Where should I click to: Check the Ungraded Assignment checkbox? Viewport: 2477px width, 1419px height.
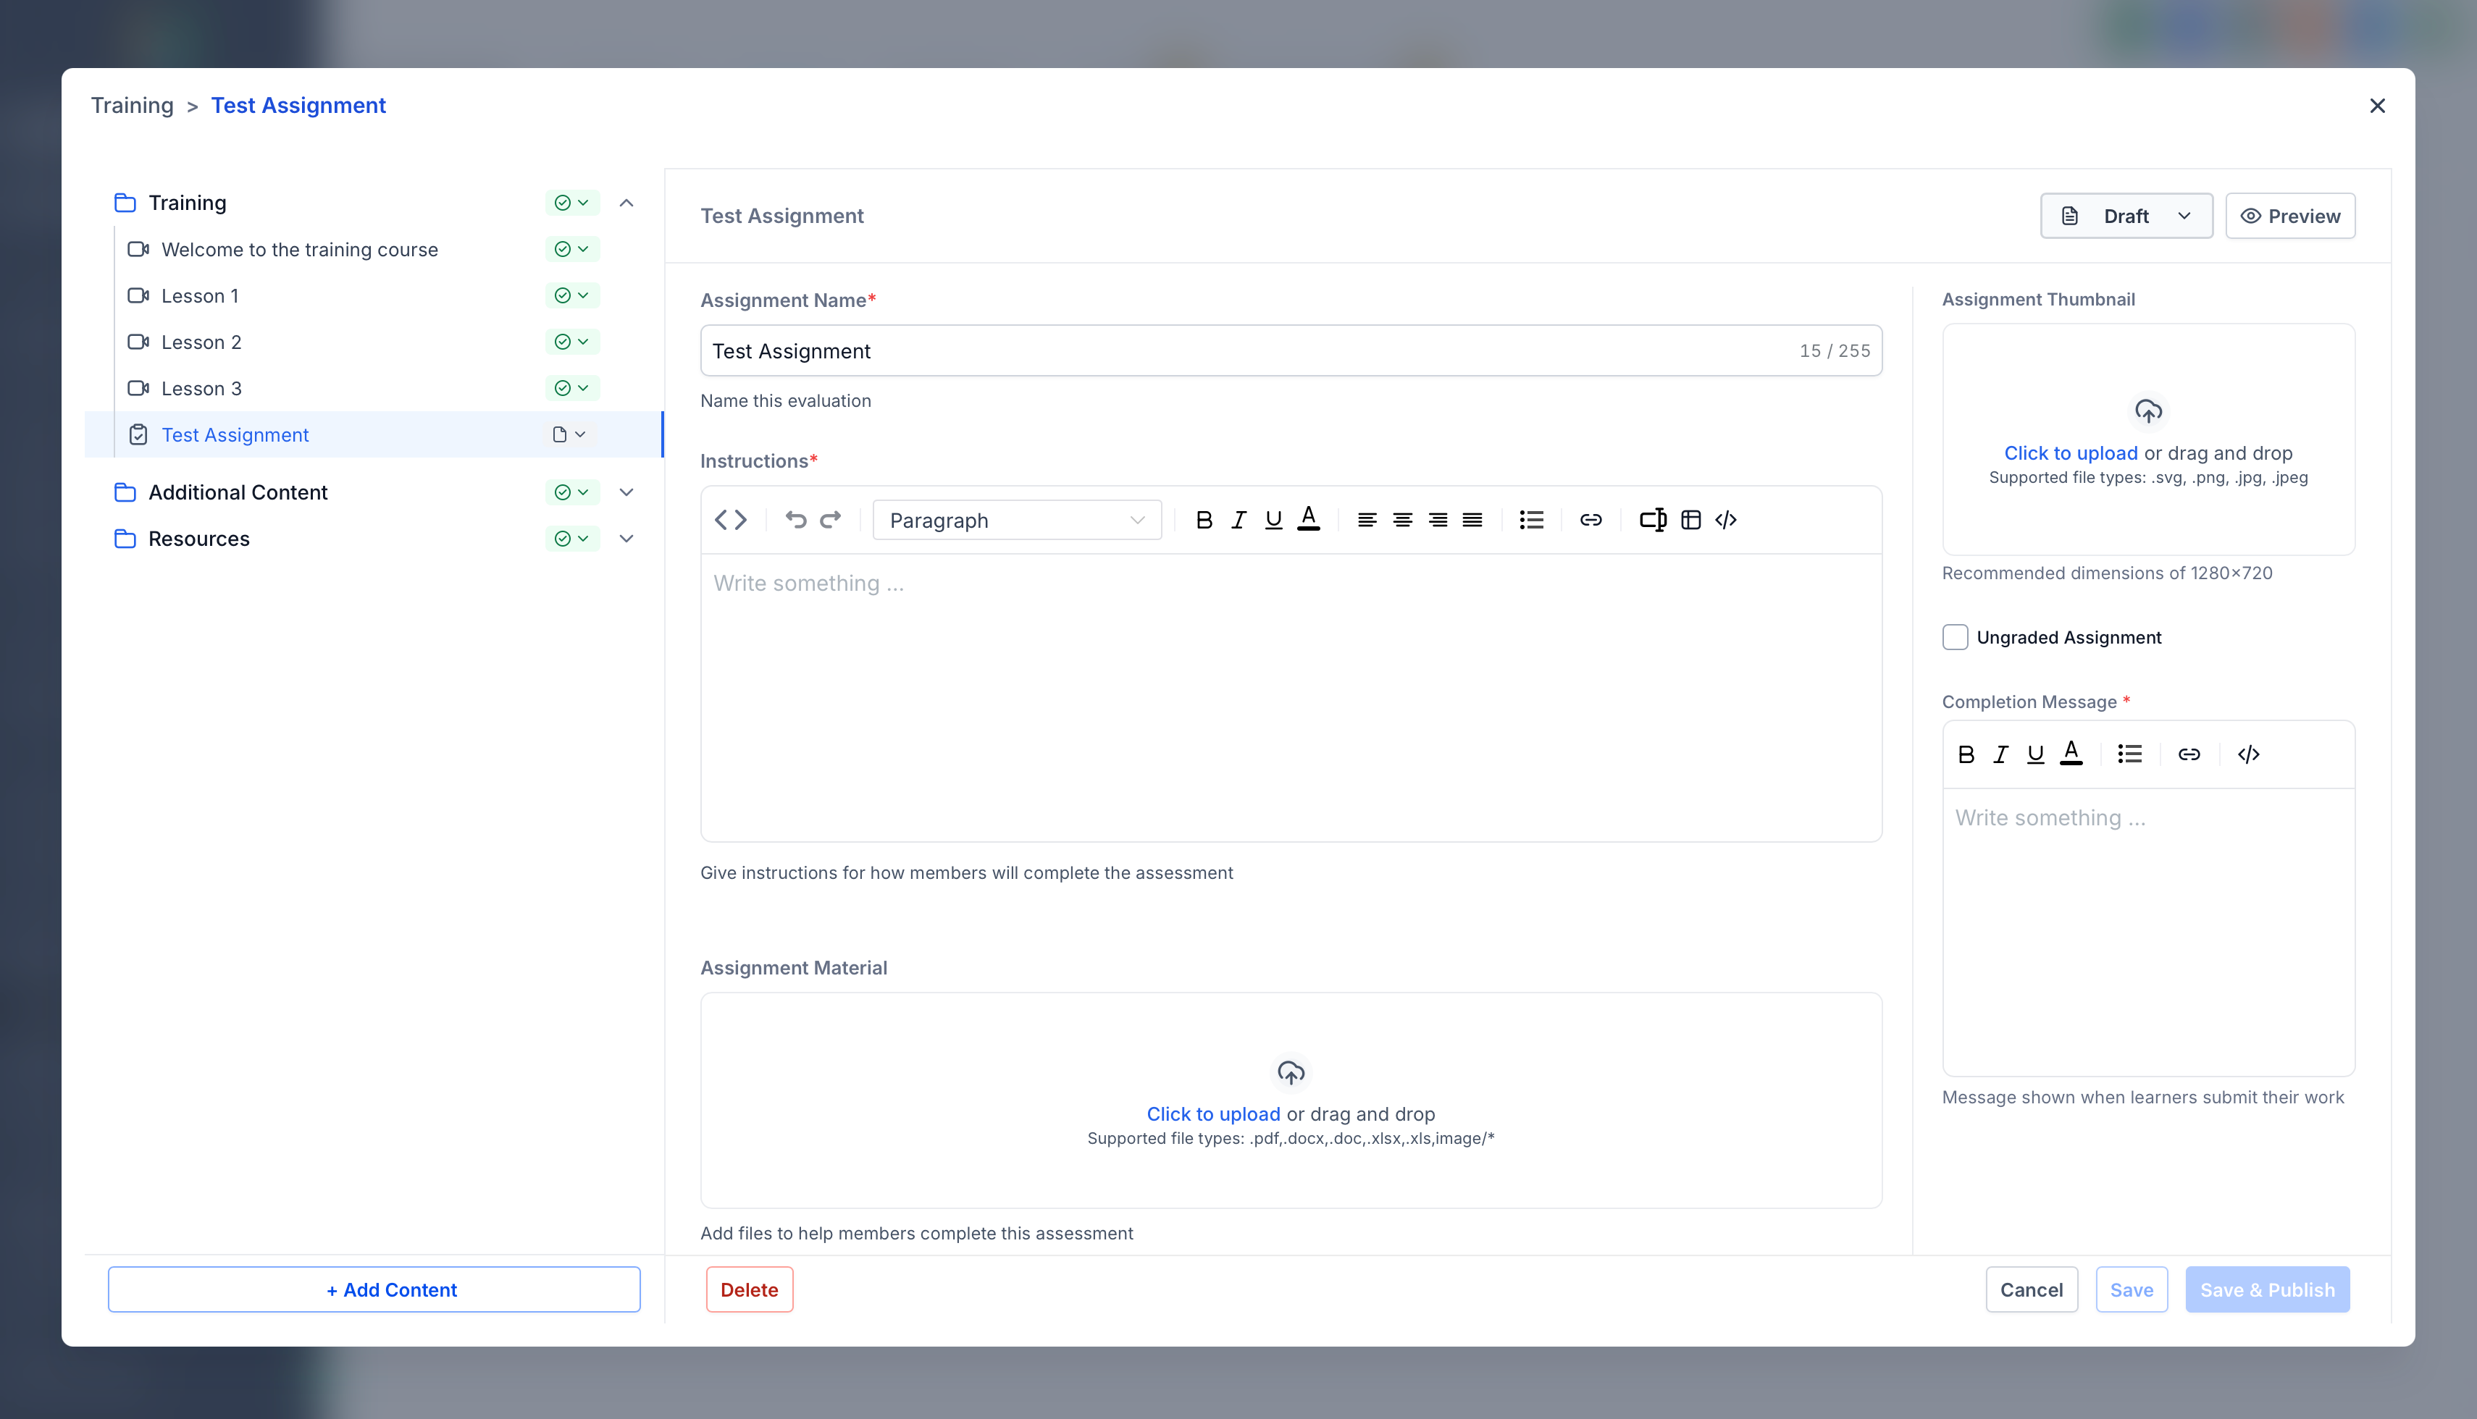click(x=1955, y=637)
